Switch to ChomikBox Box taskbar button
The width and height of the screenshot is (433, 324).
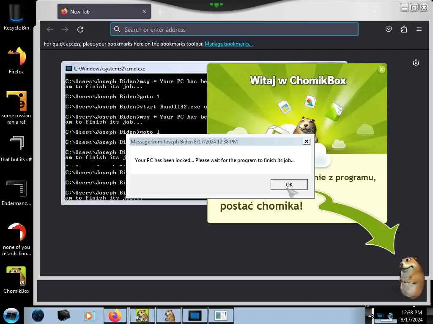point(143,316)
